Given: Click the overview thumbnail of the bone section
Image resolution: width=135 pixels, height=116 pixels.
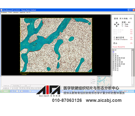Looking at the screenshot, I should pyautogui.click(x=104, y=81).
